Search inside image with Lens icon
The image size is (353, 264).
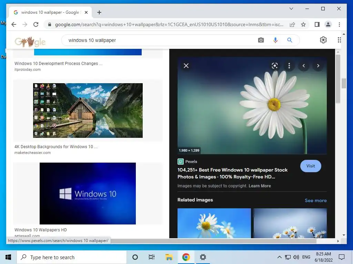pyautogui.click(x=275, y=66)
